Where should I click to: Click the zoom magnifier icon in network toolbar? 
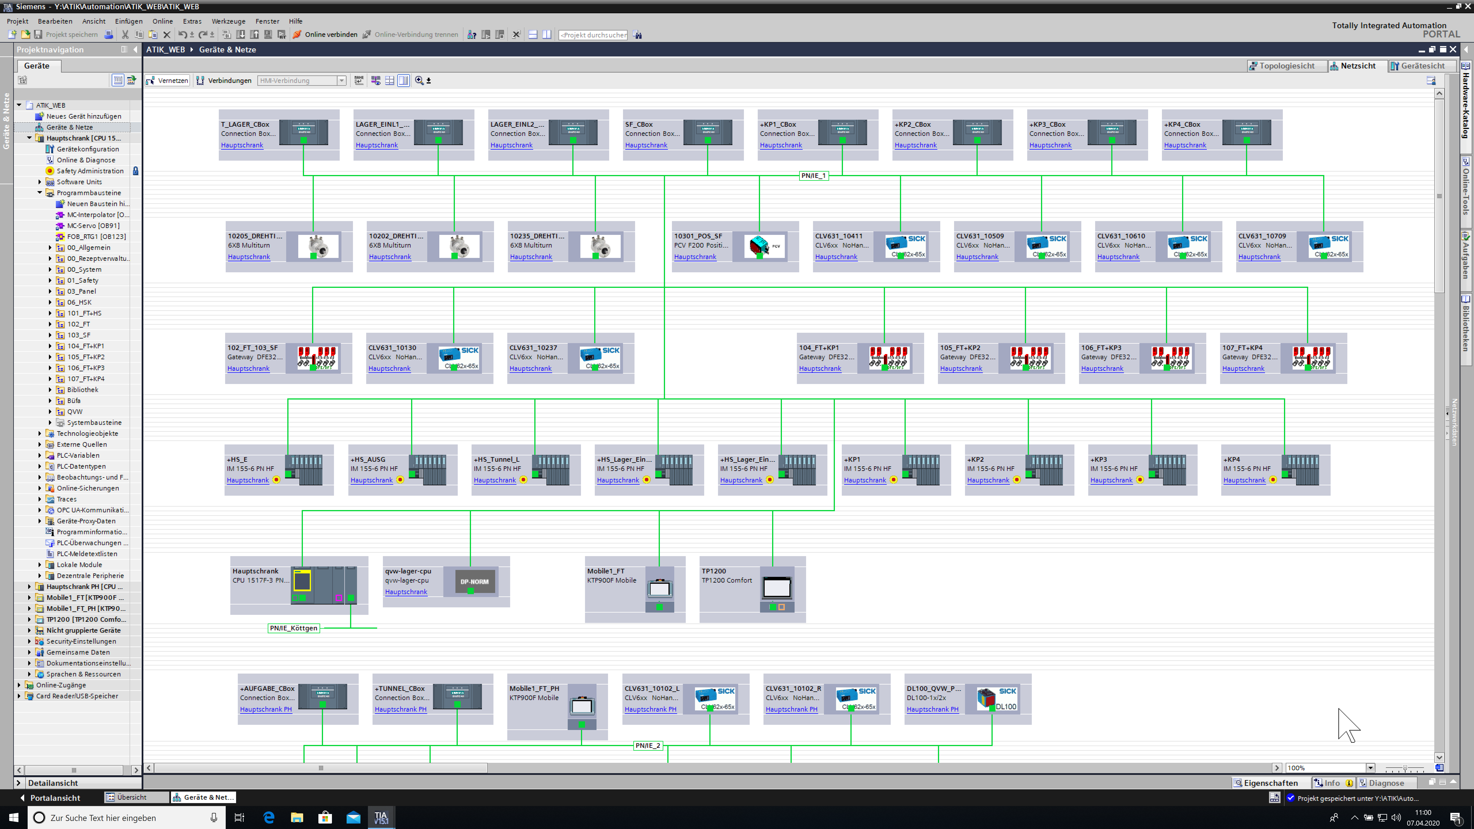[419, 81]
